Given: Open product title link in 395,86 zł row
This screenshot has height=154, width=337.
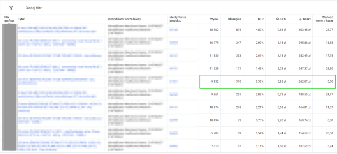Looking at the screenshot, I should coord(59,42).
